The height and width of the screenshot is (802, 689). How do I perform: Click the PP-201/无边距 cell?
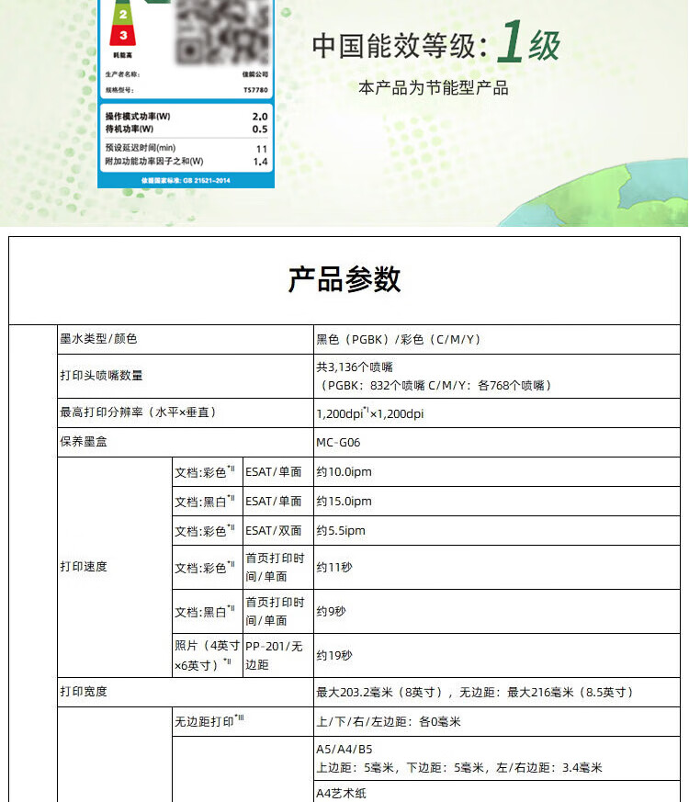pyautogui.click(x=277, y=656)
